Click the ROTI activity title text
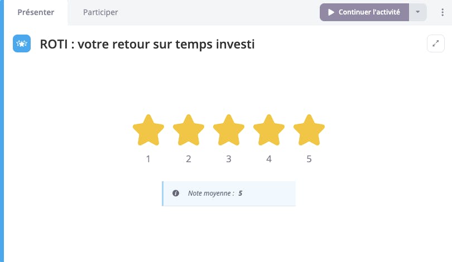452x262 pixels. 147,44
